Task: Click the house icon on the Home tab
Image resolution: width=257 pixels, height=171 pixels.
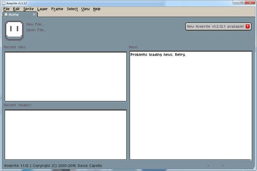Action: click(x=6, y=15)
